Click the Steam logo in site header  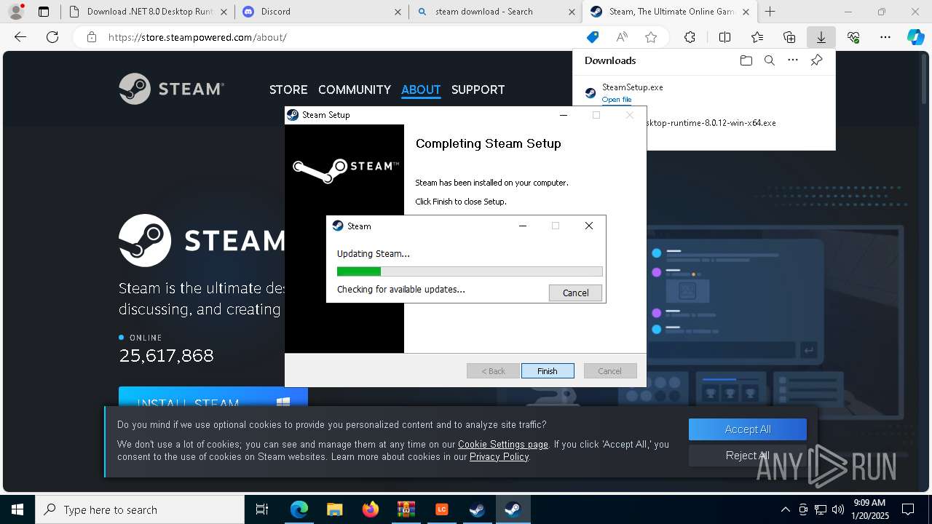coord(172,89)
